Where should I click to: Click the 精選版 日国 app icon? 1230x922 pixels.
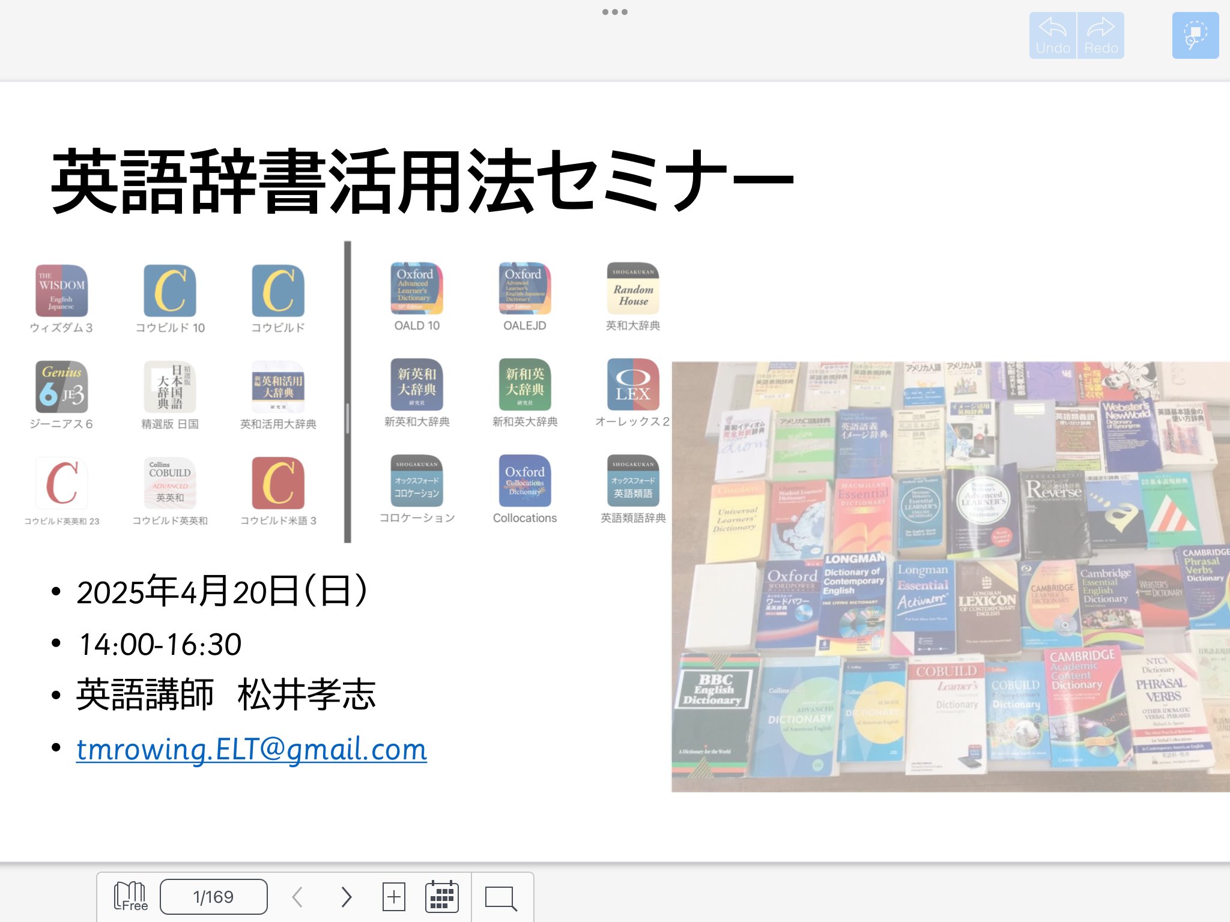point(170,387)
